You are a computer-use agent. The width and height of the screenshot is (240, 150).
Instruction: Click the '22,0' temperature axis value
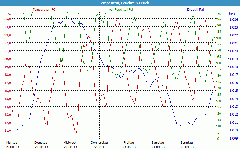(x=7, y=43)
